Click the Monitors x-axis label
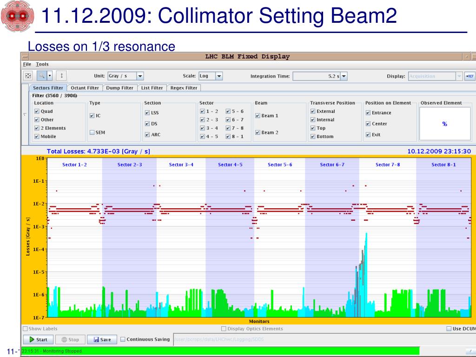Image resolution: width=476 pixels, height=357 pixels. click(259, 322)
